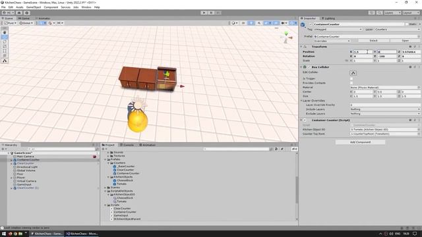Collapse the Layer Overrides foldout
Viewport: 422px width, 237px height.
[x=301, y=101]
